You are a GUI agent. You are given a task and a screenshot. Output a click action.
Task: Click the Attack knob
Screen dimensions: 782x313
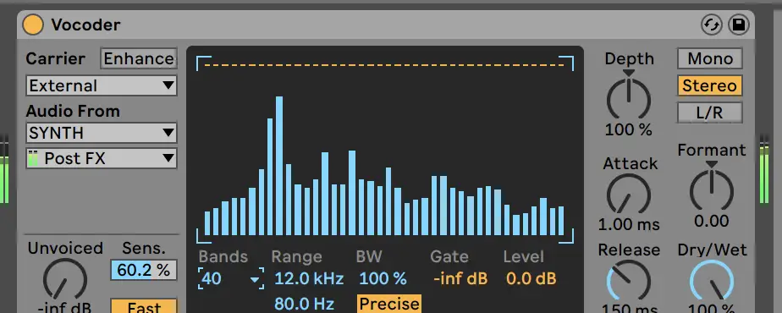click(x=629, y=195)
